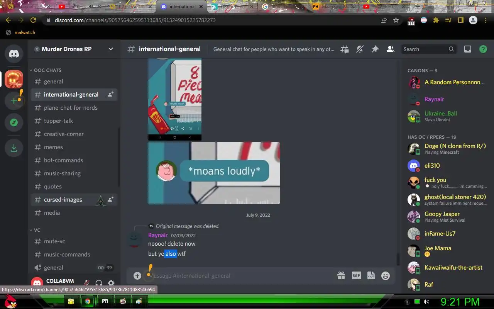Open notification settings bell icon
Image resolution: width=494 pixels, height=309 pixels.
pos(360,49)
